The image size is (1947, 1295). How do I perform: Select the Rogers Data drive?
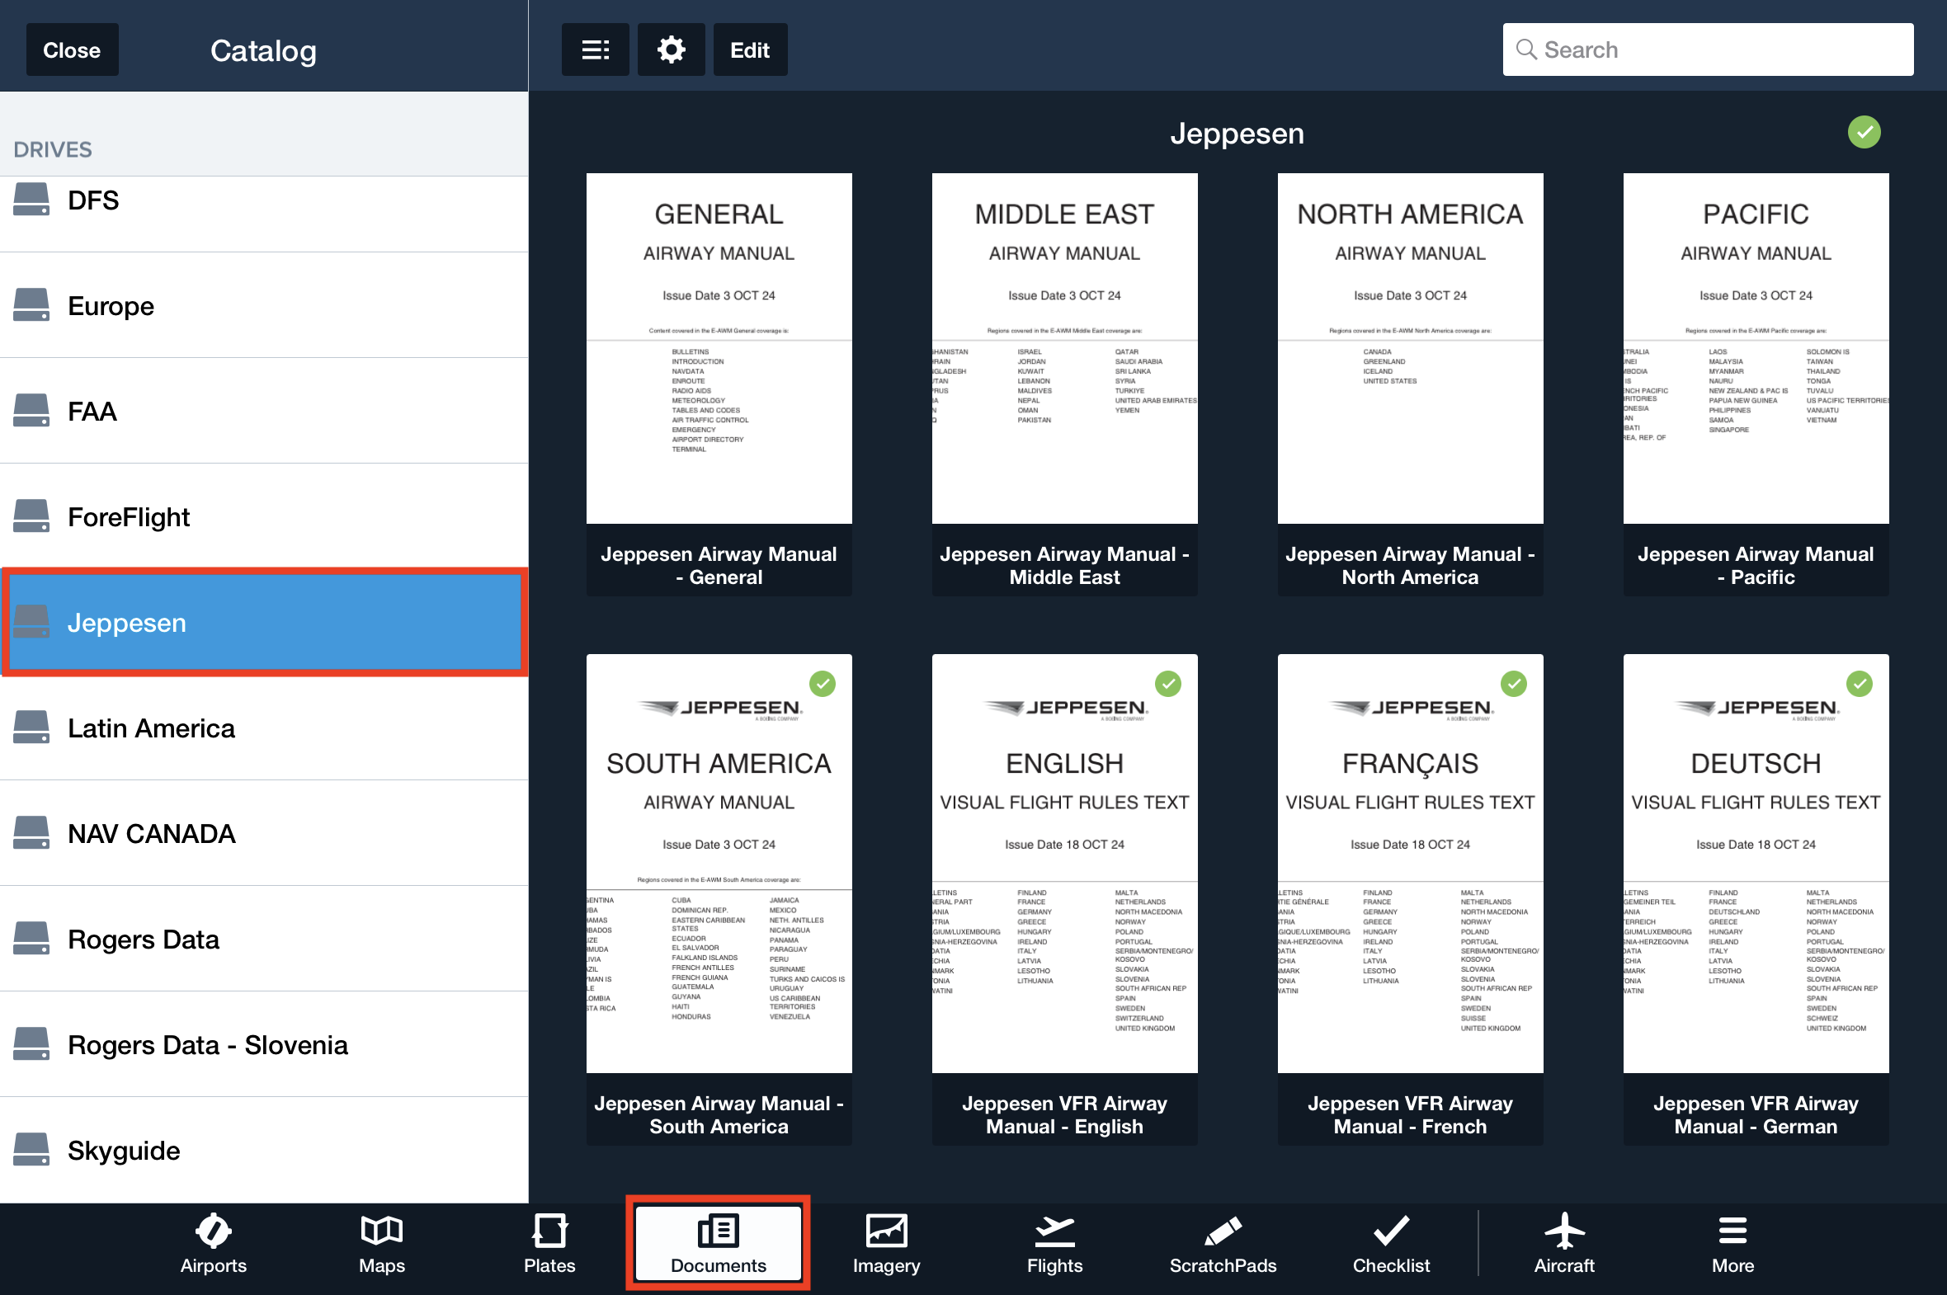click(x=264, y=939)
